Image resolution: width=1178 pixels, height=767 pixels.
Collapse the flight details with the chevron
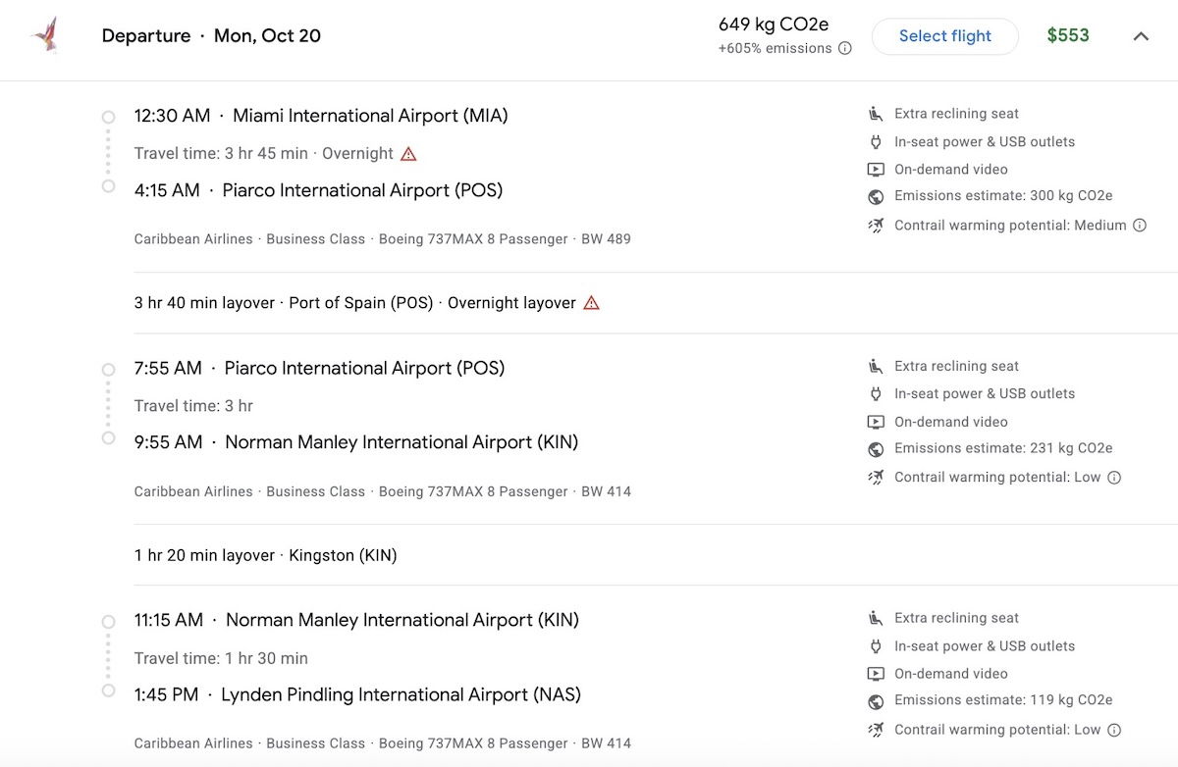[x=1141, y=36]
